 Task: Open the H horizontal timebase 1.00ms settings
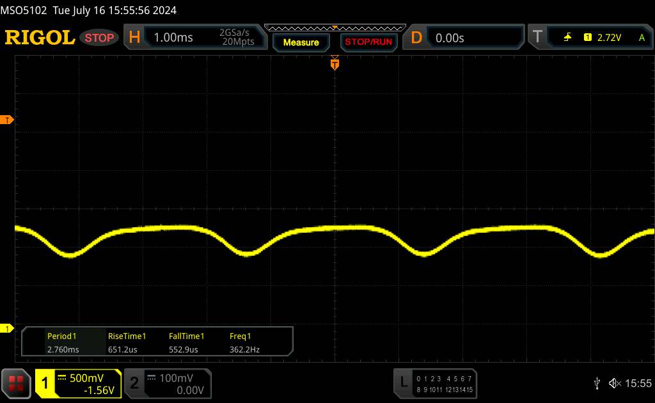(193, 38)
